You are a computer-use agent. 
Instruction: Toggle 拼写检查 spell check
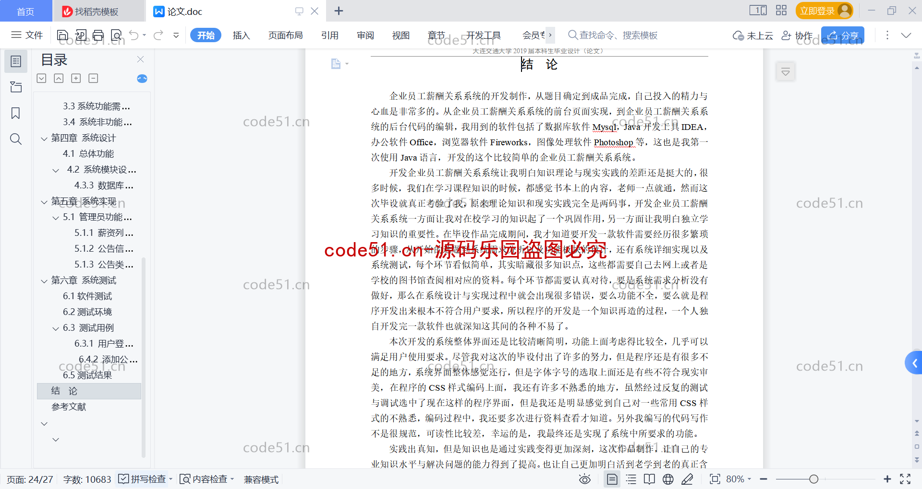point(145,479)
